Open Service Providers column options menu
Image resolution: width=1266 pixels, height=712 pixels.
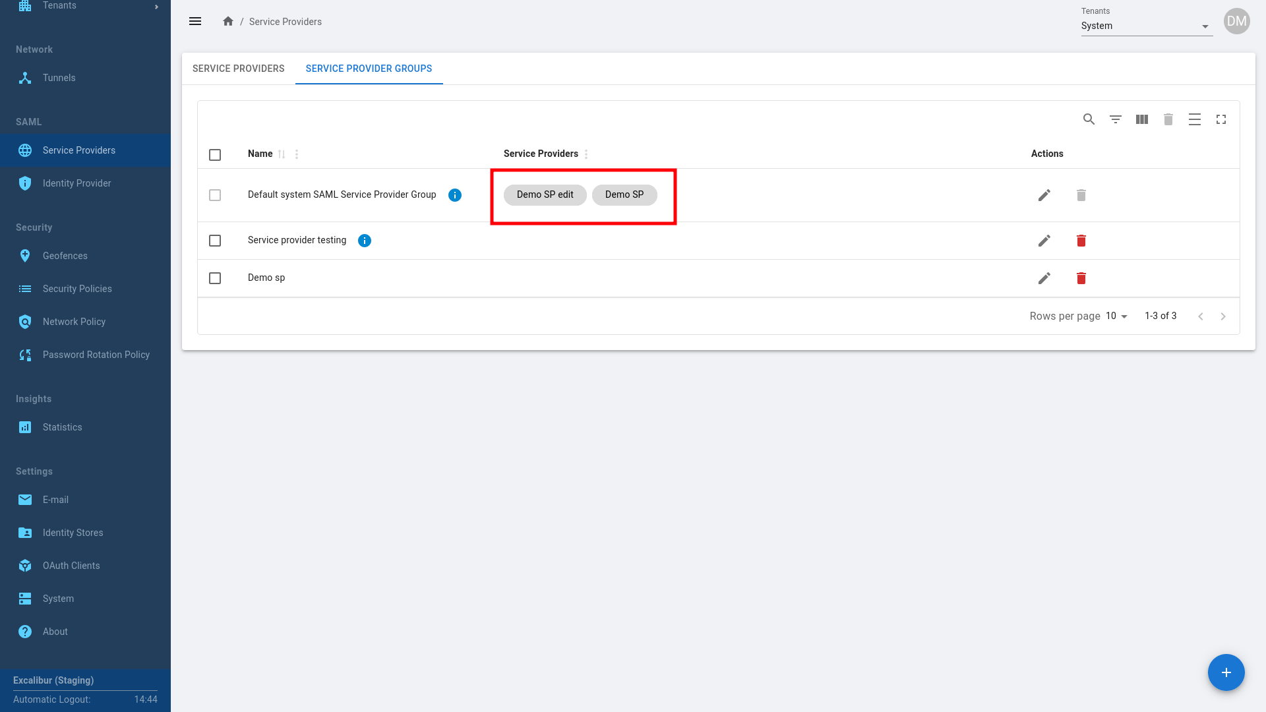586,154
